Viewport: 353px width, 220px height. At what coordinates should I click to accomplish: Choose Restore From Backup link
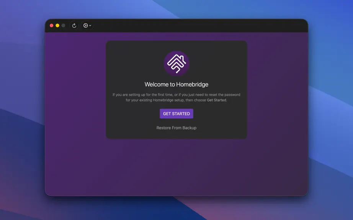(x=176, y=128)
